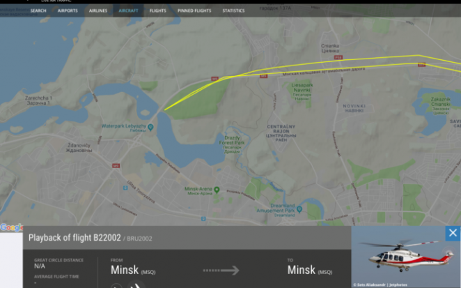Click the M9 road shield by Ždanovičy
Image resolution: width=461 pixels, height=288 pixels.
pos(116,166)
